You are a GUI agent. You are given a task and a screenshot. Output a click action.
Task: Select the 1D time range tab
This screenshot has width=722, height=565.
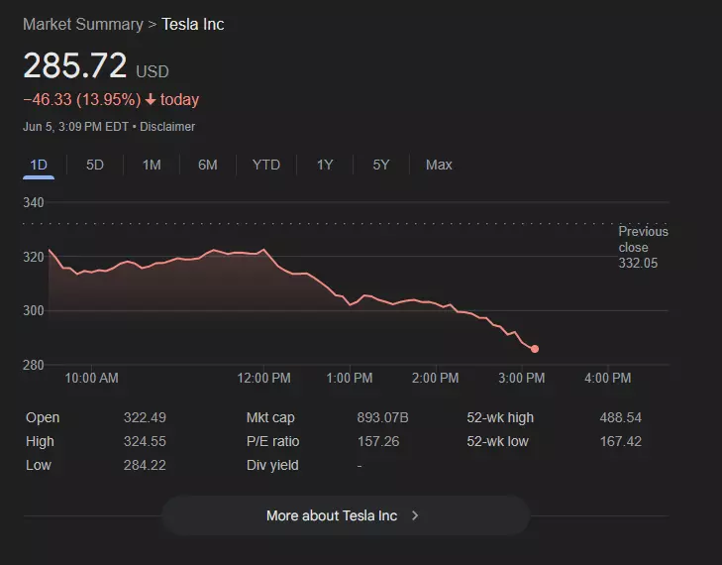tap(39, 165)
